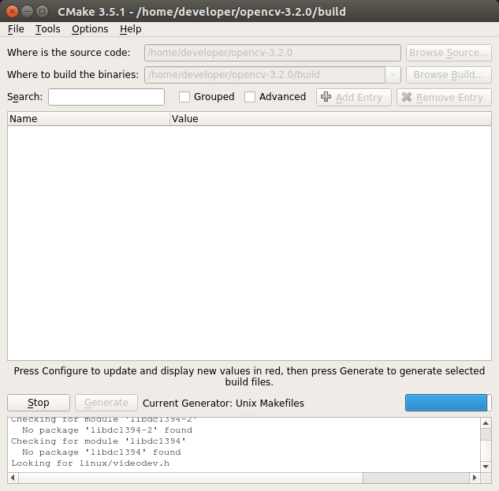The image size is (499, 491).
Task: Open the Options menu
Action: (90, 29)
